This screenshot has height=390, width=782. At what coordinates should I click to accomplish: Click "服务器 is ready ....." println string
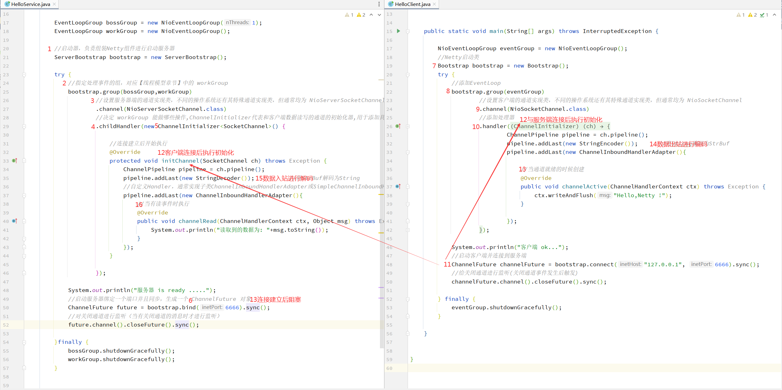(171, 290)
